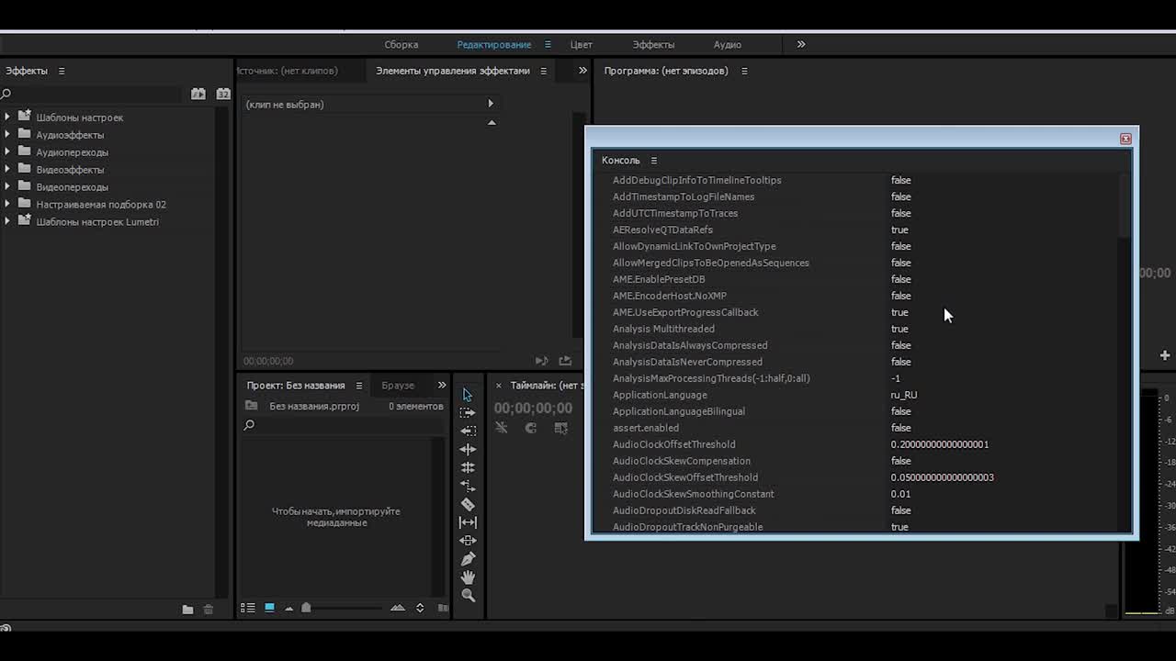1176x661 pixels.
Task: Click the project thumbnail zoom slider
Action: (x=306, y=608)
